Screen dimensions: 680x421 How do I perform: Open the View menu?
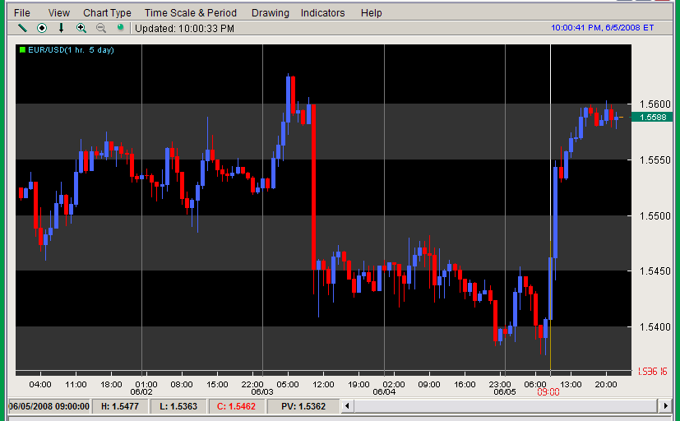59,12
